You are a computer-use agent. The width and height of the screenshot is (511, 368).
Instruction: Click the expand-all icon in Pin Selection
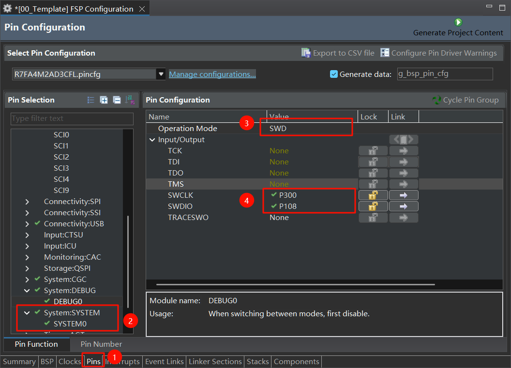click(104, 100)
